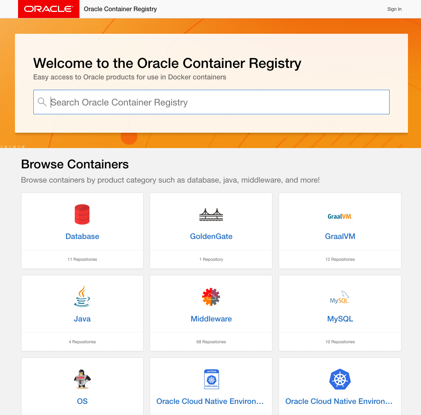Click the 'Browse Containers' heading

point(75,164)
